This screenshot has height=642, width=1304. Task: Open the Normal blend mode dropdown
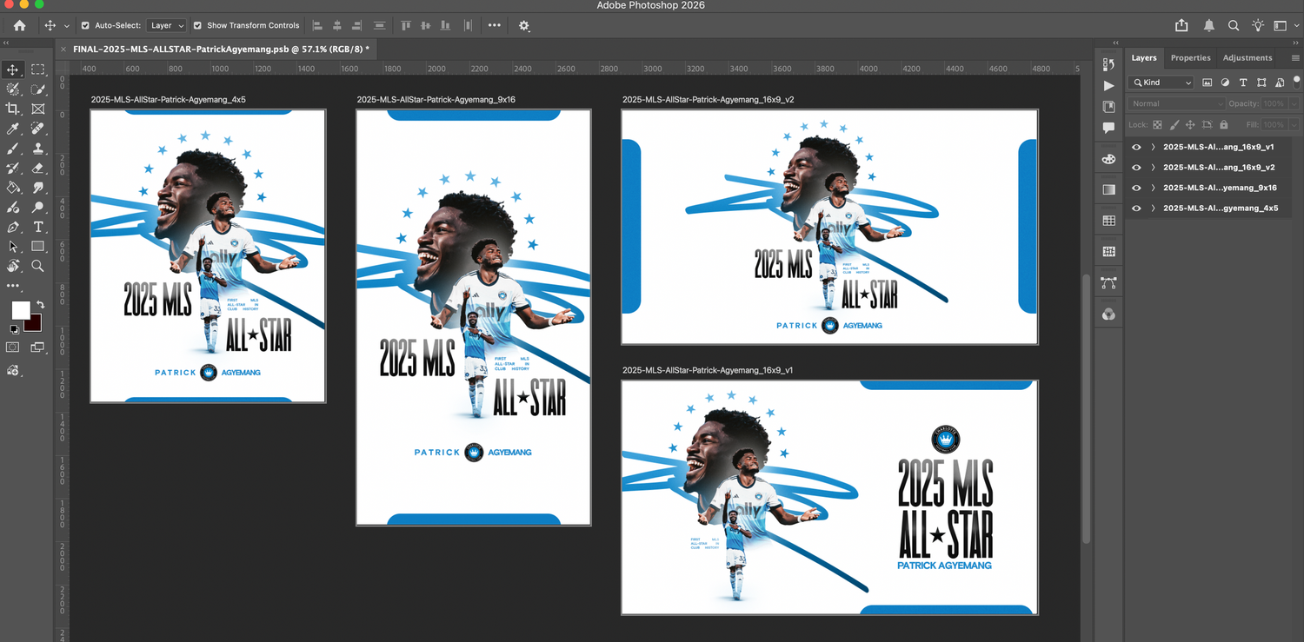[x=1176, y=103]
